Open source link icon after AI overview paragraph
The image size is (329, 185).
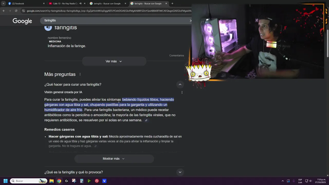pos(146,120)
